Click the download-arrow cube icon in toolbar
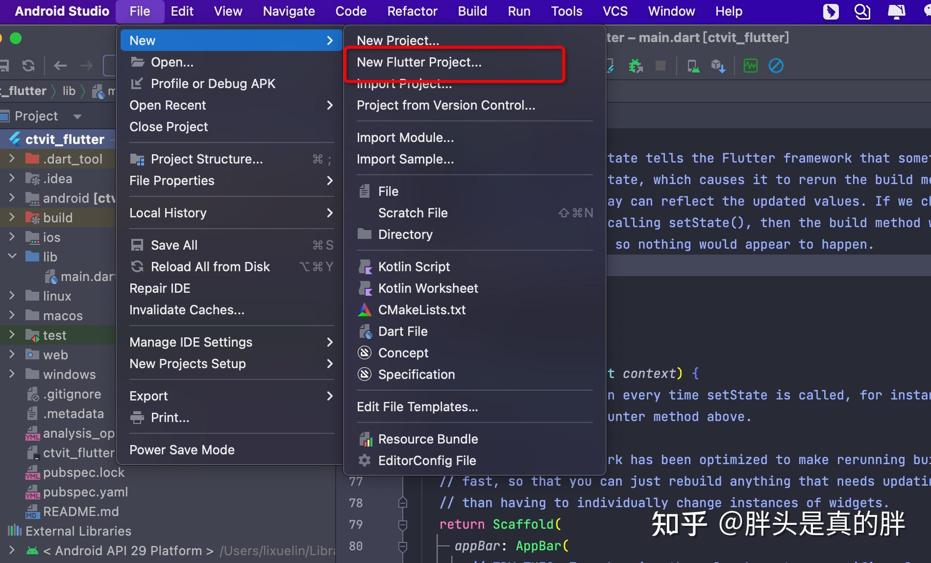Image resolution: width=931 pixels, height=563 pixels. [x=718, y=66]
